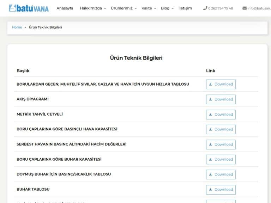Select the METRİK TAHVİL CETVELİ title text
Viewport: 271px width, 203px height.
[x=40, y=114]
